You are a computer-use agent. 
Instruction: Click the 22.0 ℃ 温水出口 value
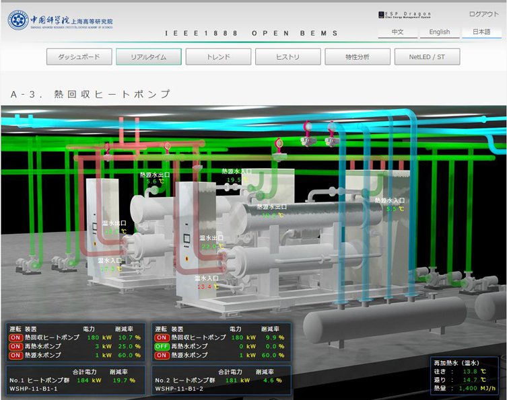213,246
